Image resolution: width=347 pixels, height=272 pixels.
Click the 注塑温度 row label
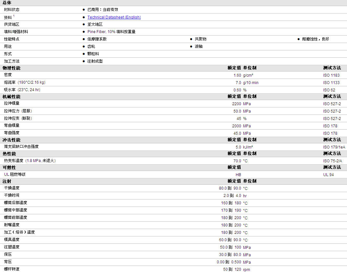click(12, 247)
